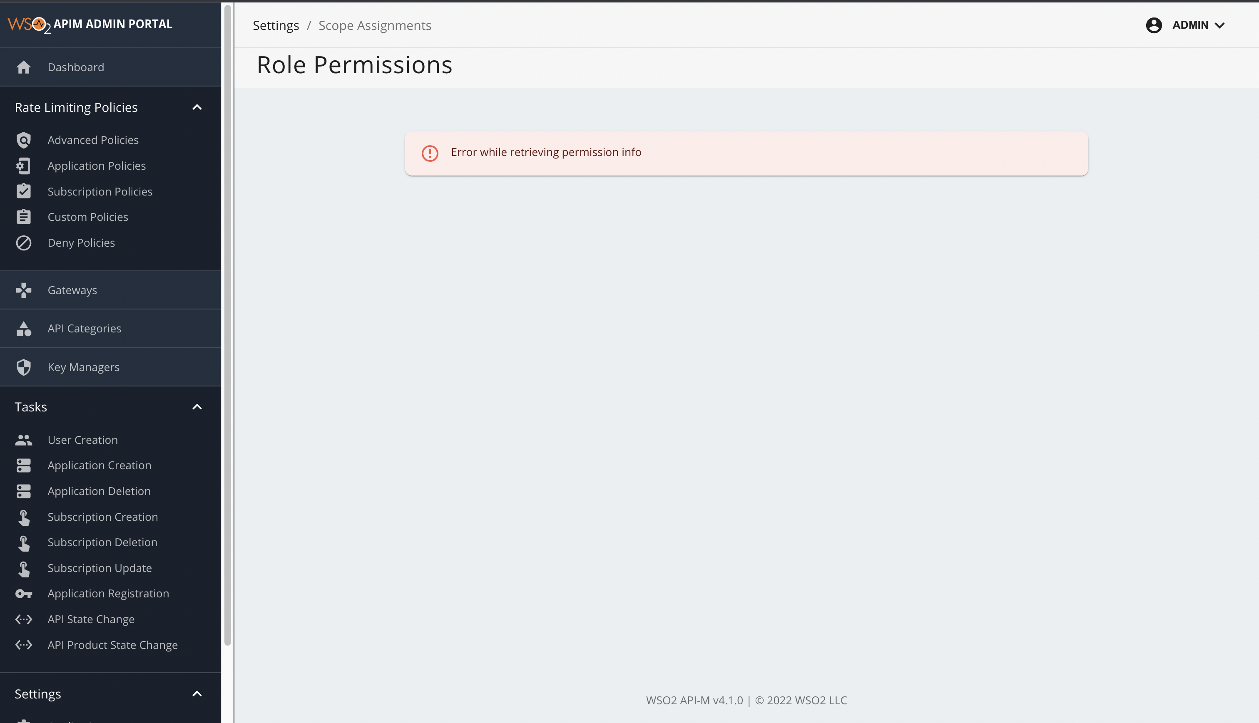Click the Advanced Policies shield icon
Screen dimensions: 1259x723
coord(23,140)
